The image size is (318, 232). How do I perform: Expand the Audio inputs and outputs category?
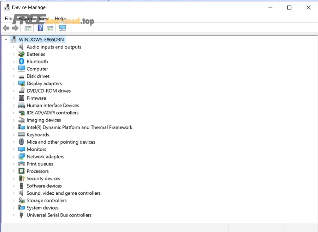[13, 47]
